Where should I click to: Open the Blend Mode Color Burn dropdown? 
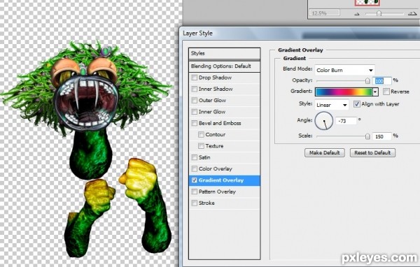(x=344, y=70)
